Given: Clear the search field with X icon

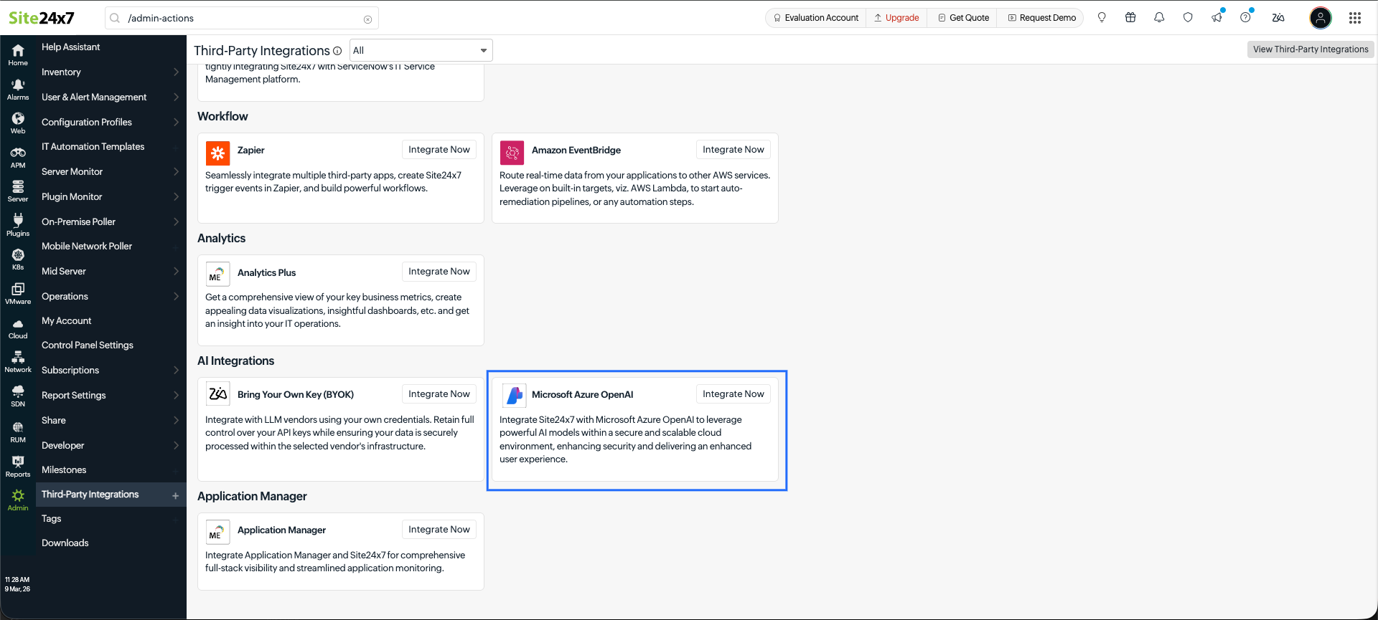Looking at the screenshot, I should 367,19.
